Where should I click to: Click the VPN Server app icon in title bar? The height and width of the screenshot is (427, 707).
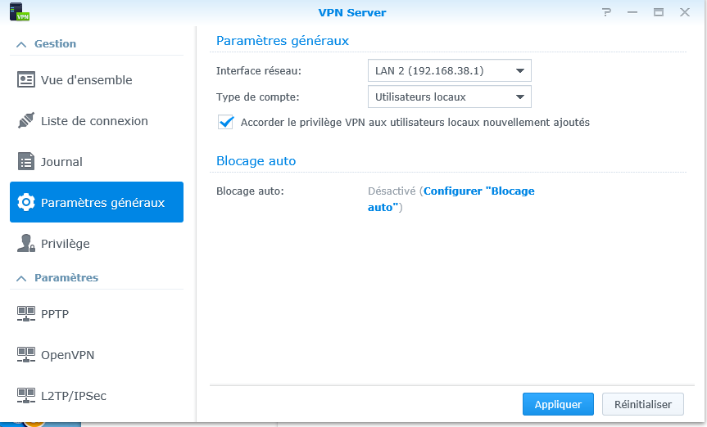click(20, 12)
